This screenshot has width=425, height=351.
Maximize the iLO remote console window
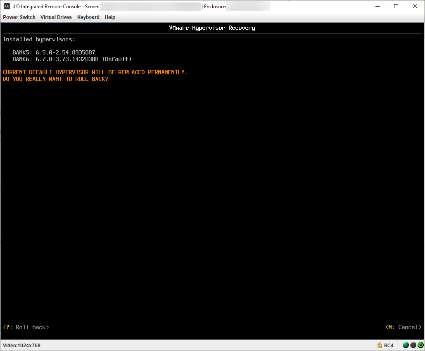pos(396,6)
